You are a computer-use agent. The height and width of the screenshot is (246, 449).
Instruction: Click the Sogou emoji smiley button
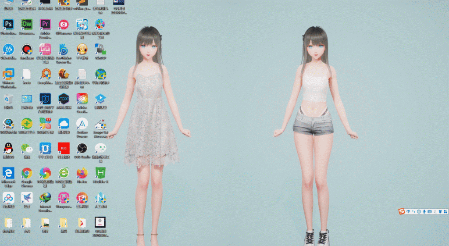[x=419, y=212]
